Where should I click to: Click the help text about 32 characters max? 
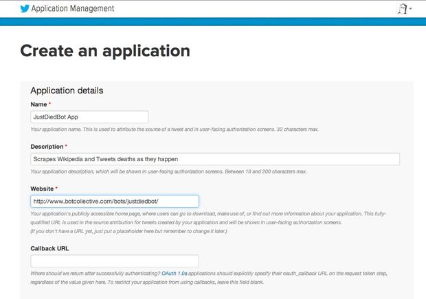174,130
